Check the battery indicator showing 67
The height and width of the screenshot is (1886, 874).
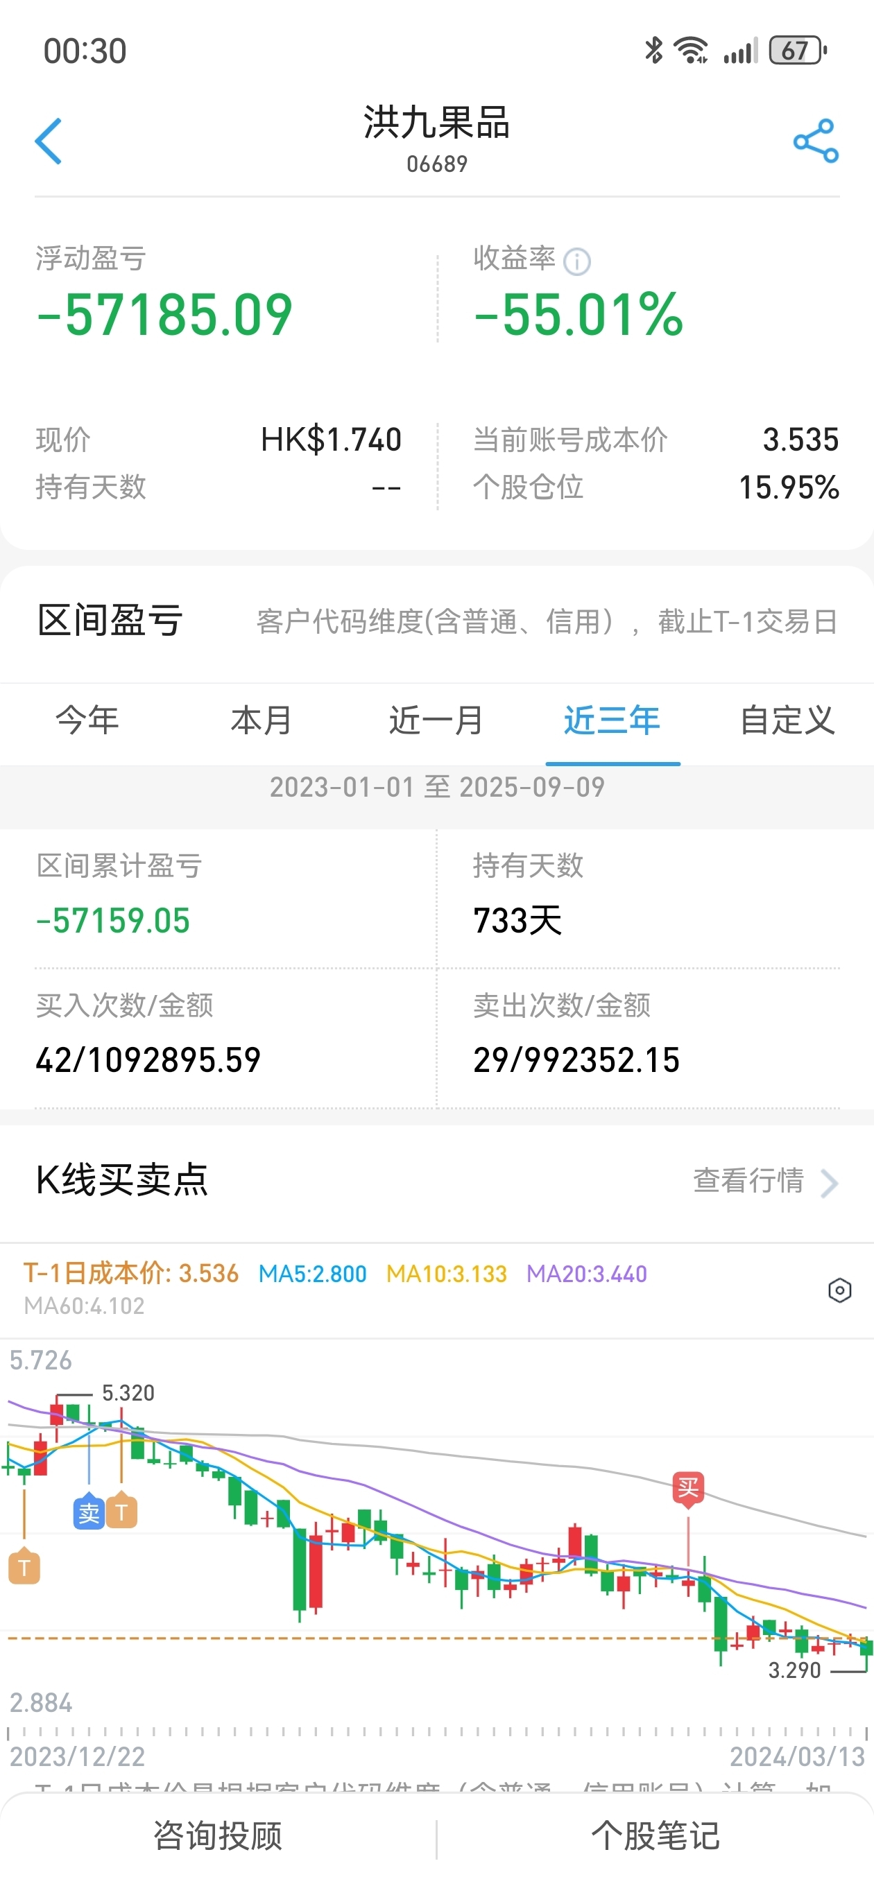point(798,51)
